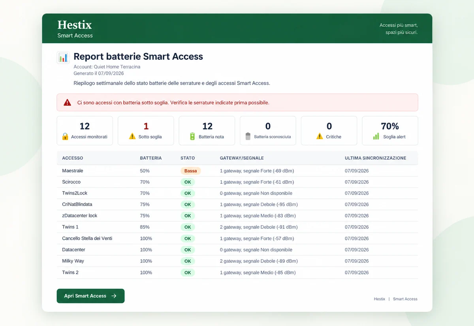Viewport: 474px width, 326px height.
Task: Click the Account: Quiet Home Terracina line
Action: click(x=107, y=67)
